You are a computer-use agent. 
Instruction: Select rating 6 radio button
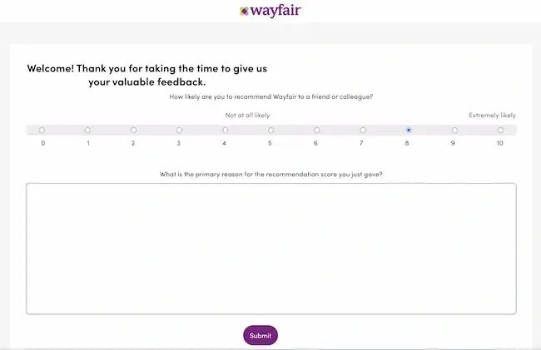[x=317, y=131]
